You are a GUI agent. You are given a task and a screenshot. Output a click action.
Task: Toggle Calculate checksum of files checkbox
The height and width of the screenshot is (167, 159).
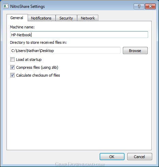[x=12, y=75]
